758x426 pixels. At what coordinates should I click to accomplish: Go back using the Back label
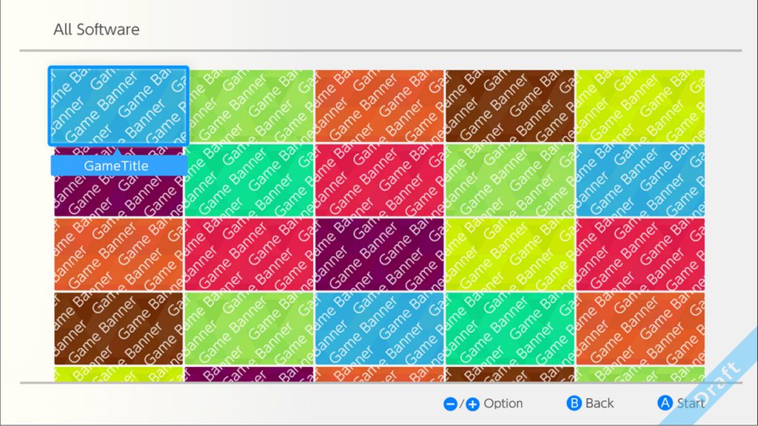pos(599,403)
